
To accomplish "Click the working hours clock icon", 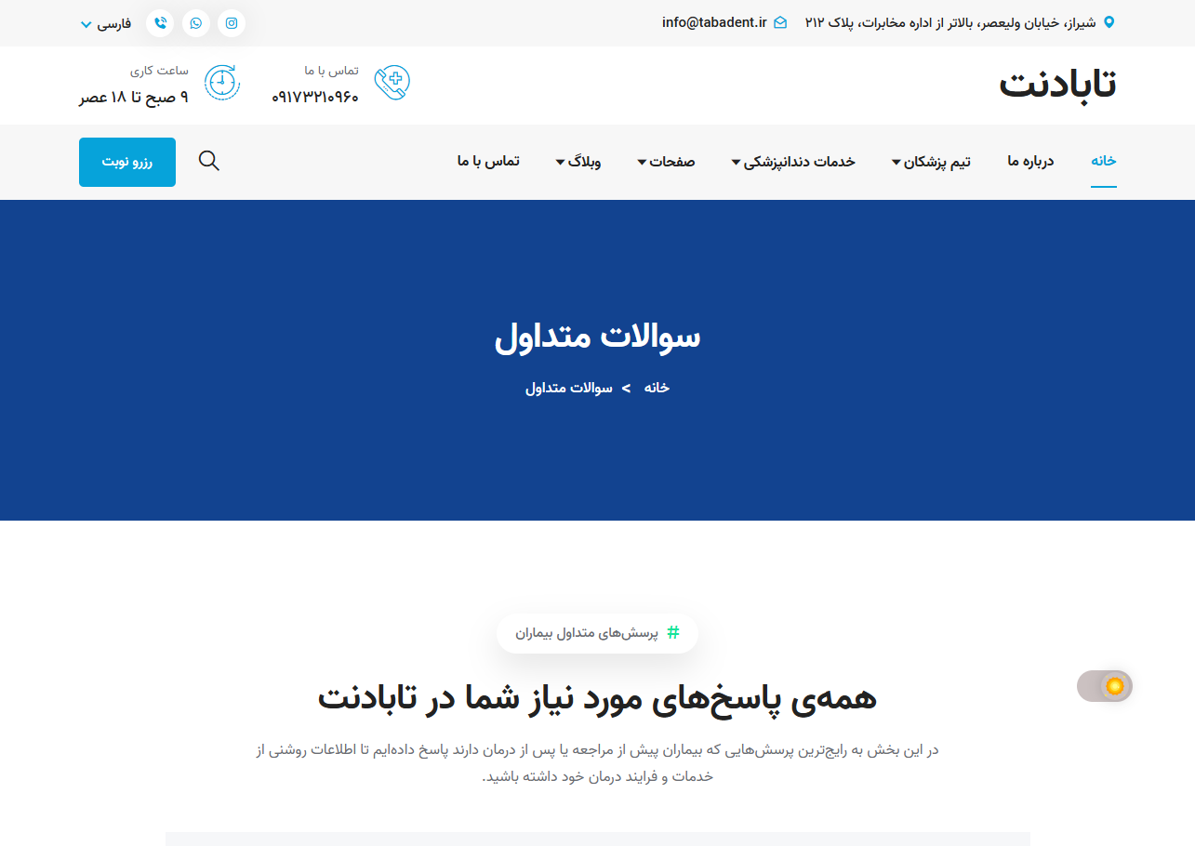I will 221,82.
